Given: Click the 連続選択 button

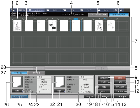Looking at the screenshot, I should coord(104,78).
